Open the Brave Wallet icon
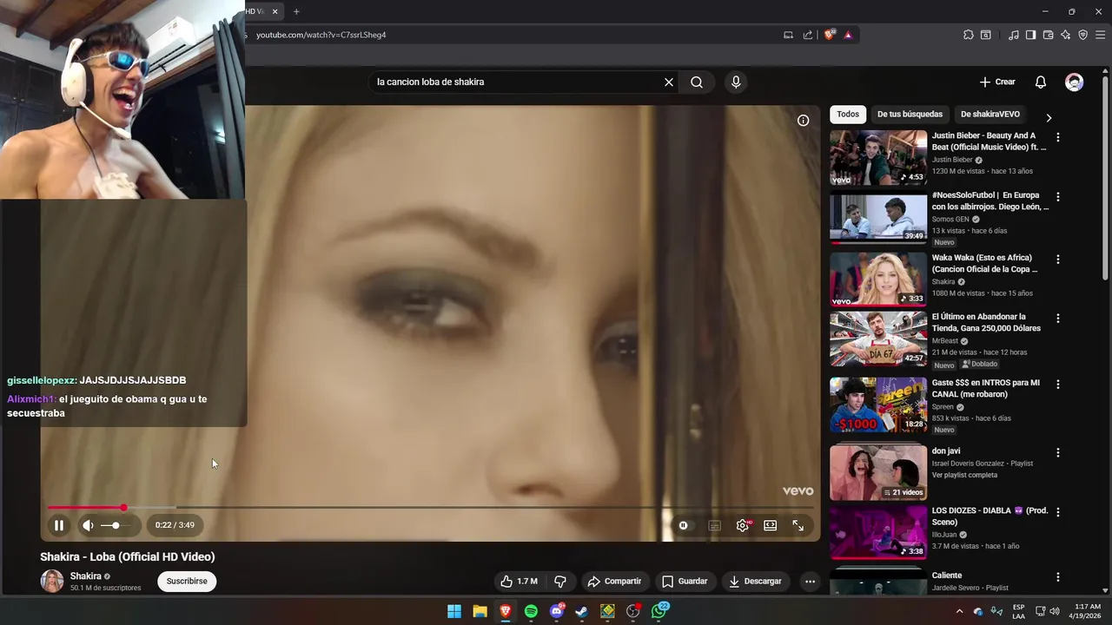1112x625 pixels. [x=1048, y=35]
